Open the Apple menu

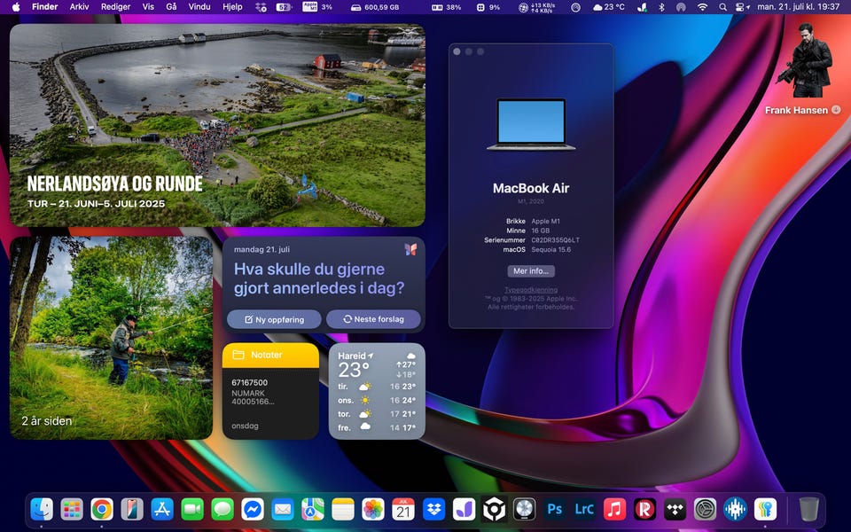[16, 7]
